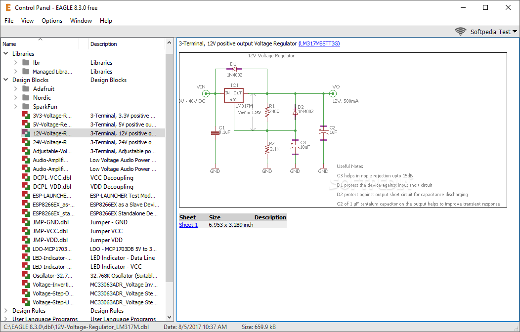520x332 pixels.
Task: Open the Options menu
Action: coord(52,21)
